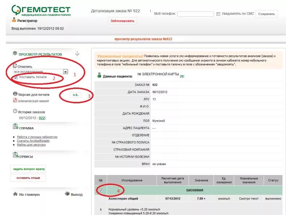Click the clock icon by История заказов
286x215 pixels.
[15, 111]
